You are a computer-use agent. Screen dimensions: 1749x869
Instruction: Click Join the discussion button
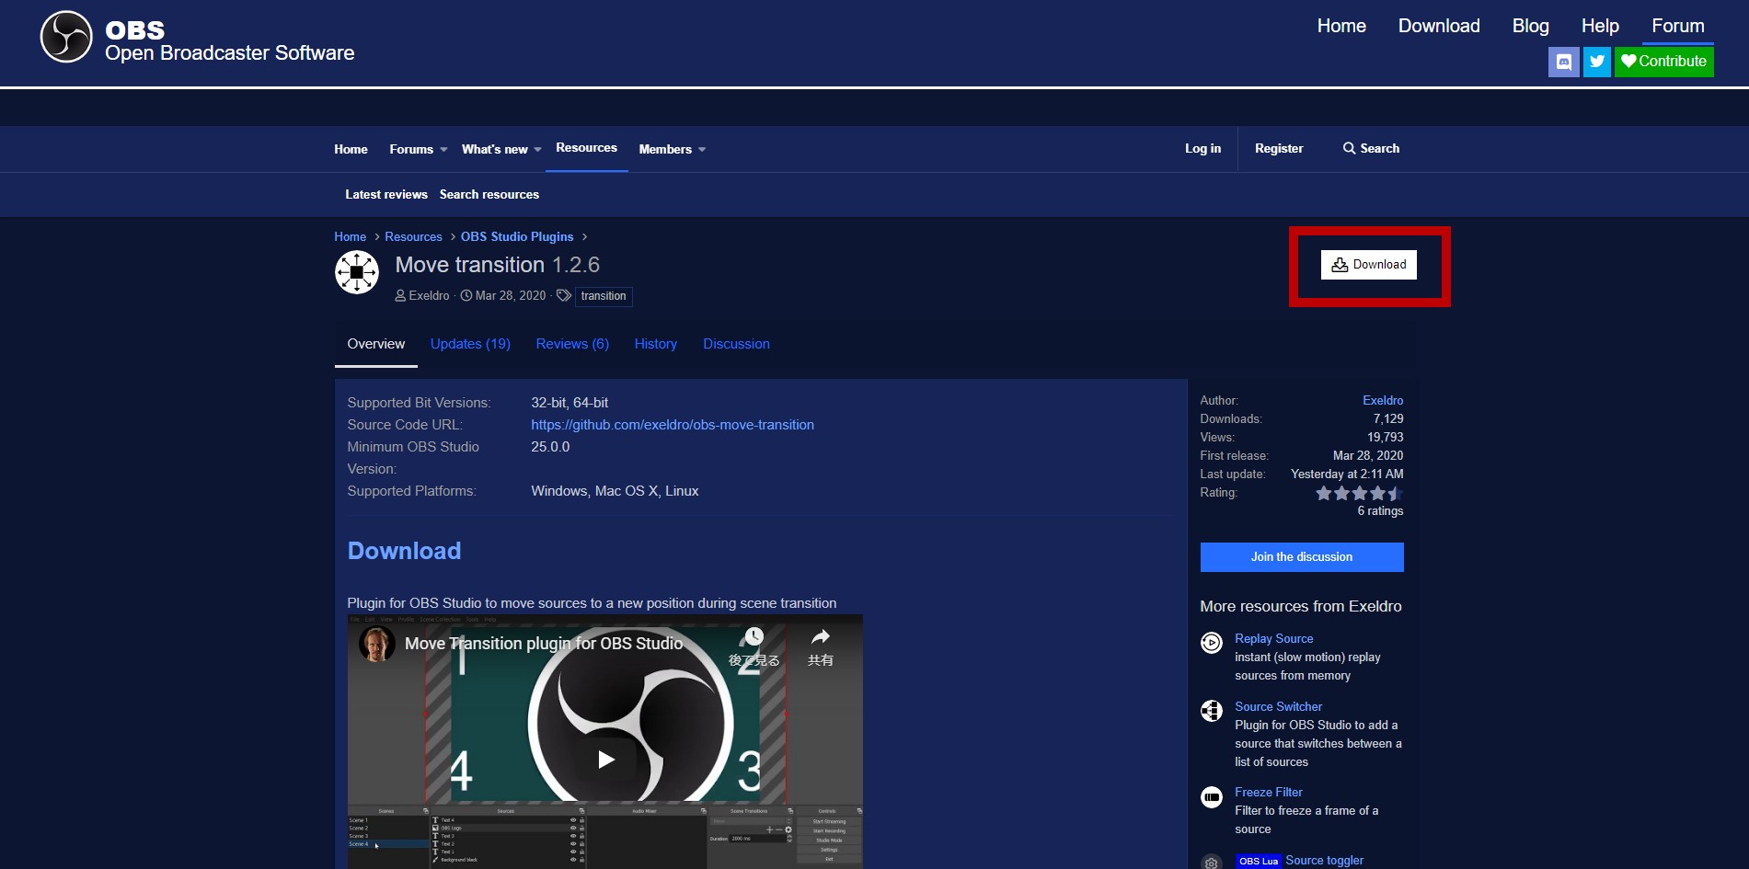click(x=1302, y=557)
